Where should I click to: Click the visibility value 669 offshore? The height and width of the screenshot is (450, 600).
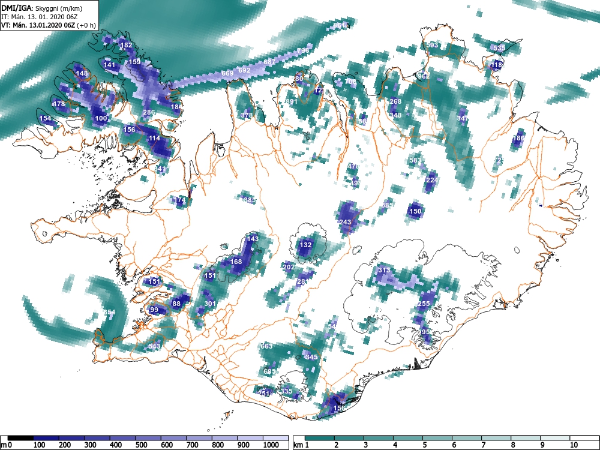click(x=227, y=73)
